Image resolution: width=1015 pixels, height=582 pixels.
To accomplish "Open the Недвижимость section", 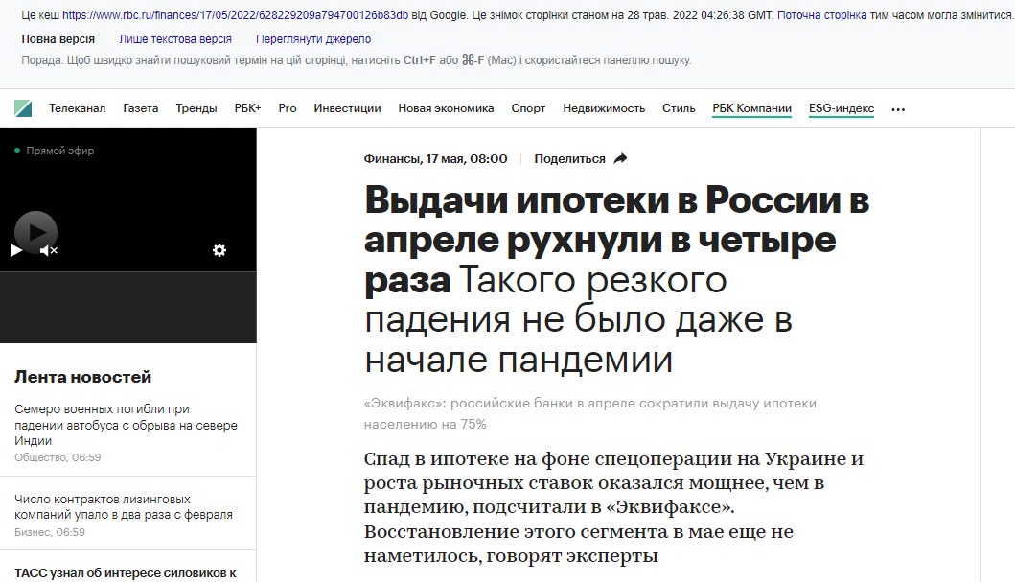I will 604,108.
